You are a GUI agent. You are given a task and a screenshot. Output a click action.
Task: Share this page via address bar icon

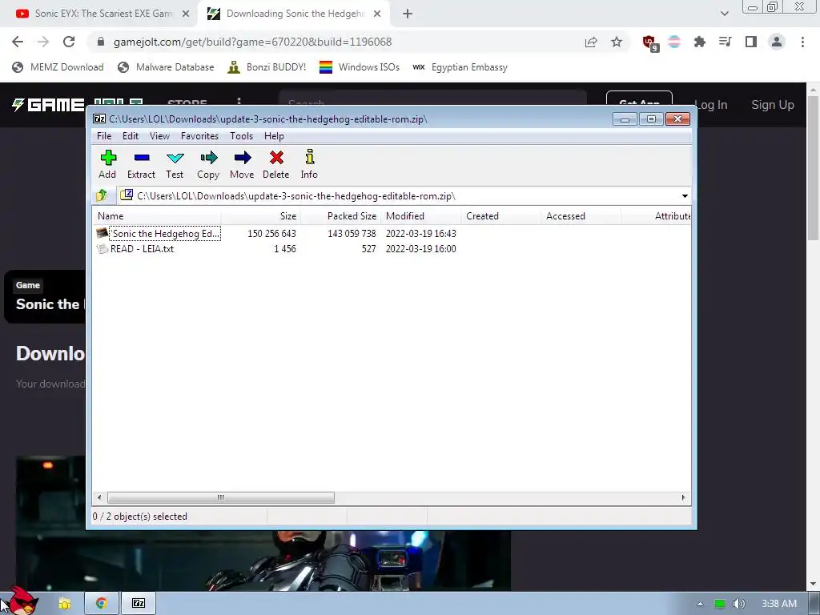tap(591, 42)
